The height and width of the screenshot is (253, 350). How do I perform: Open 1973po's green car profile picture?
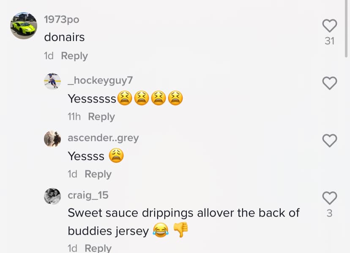pyautogui.click(x=24, y=26)
